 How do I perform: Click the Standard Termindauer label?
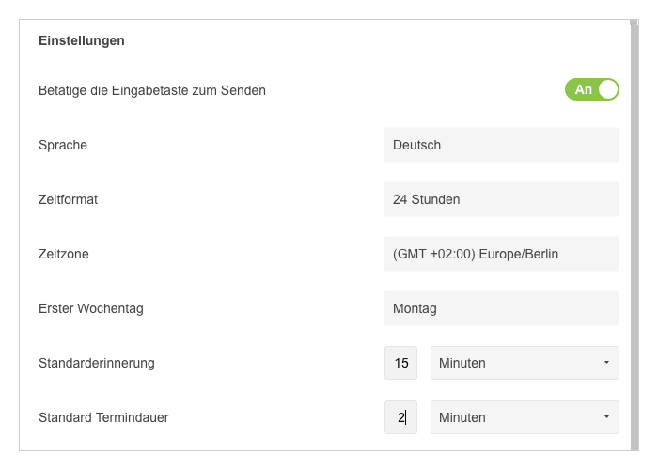tap(103, 417)
